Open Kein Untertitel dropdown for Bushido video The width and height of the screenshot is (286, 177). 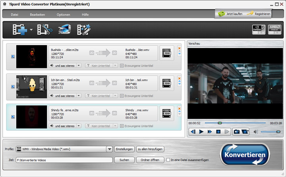pyautogui.click(x=115, y=65)
